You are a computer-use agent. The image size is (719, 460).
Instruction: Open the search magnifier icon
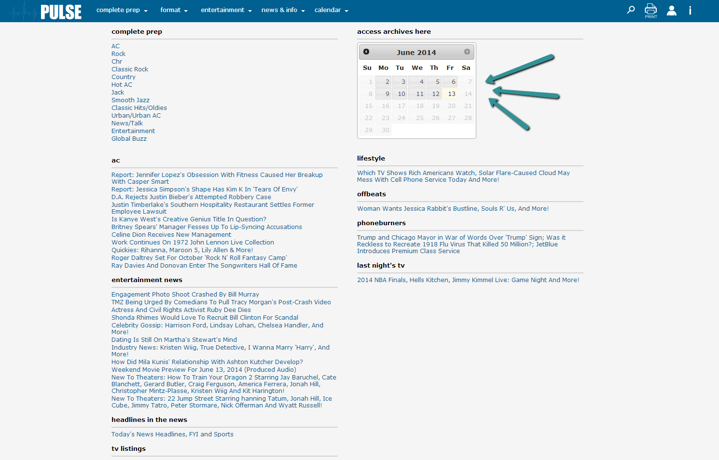tap(631, 10)
